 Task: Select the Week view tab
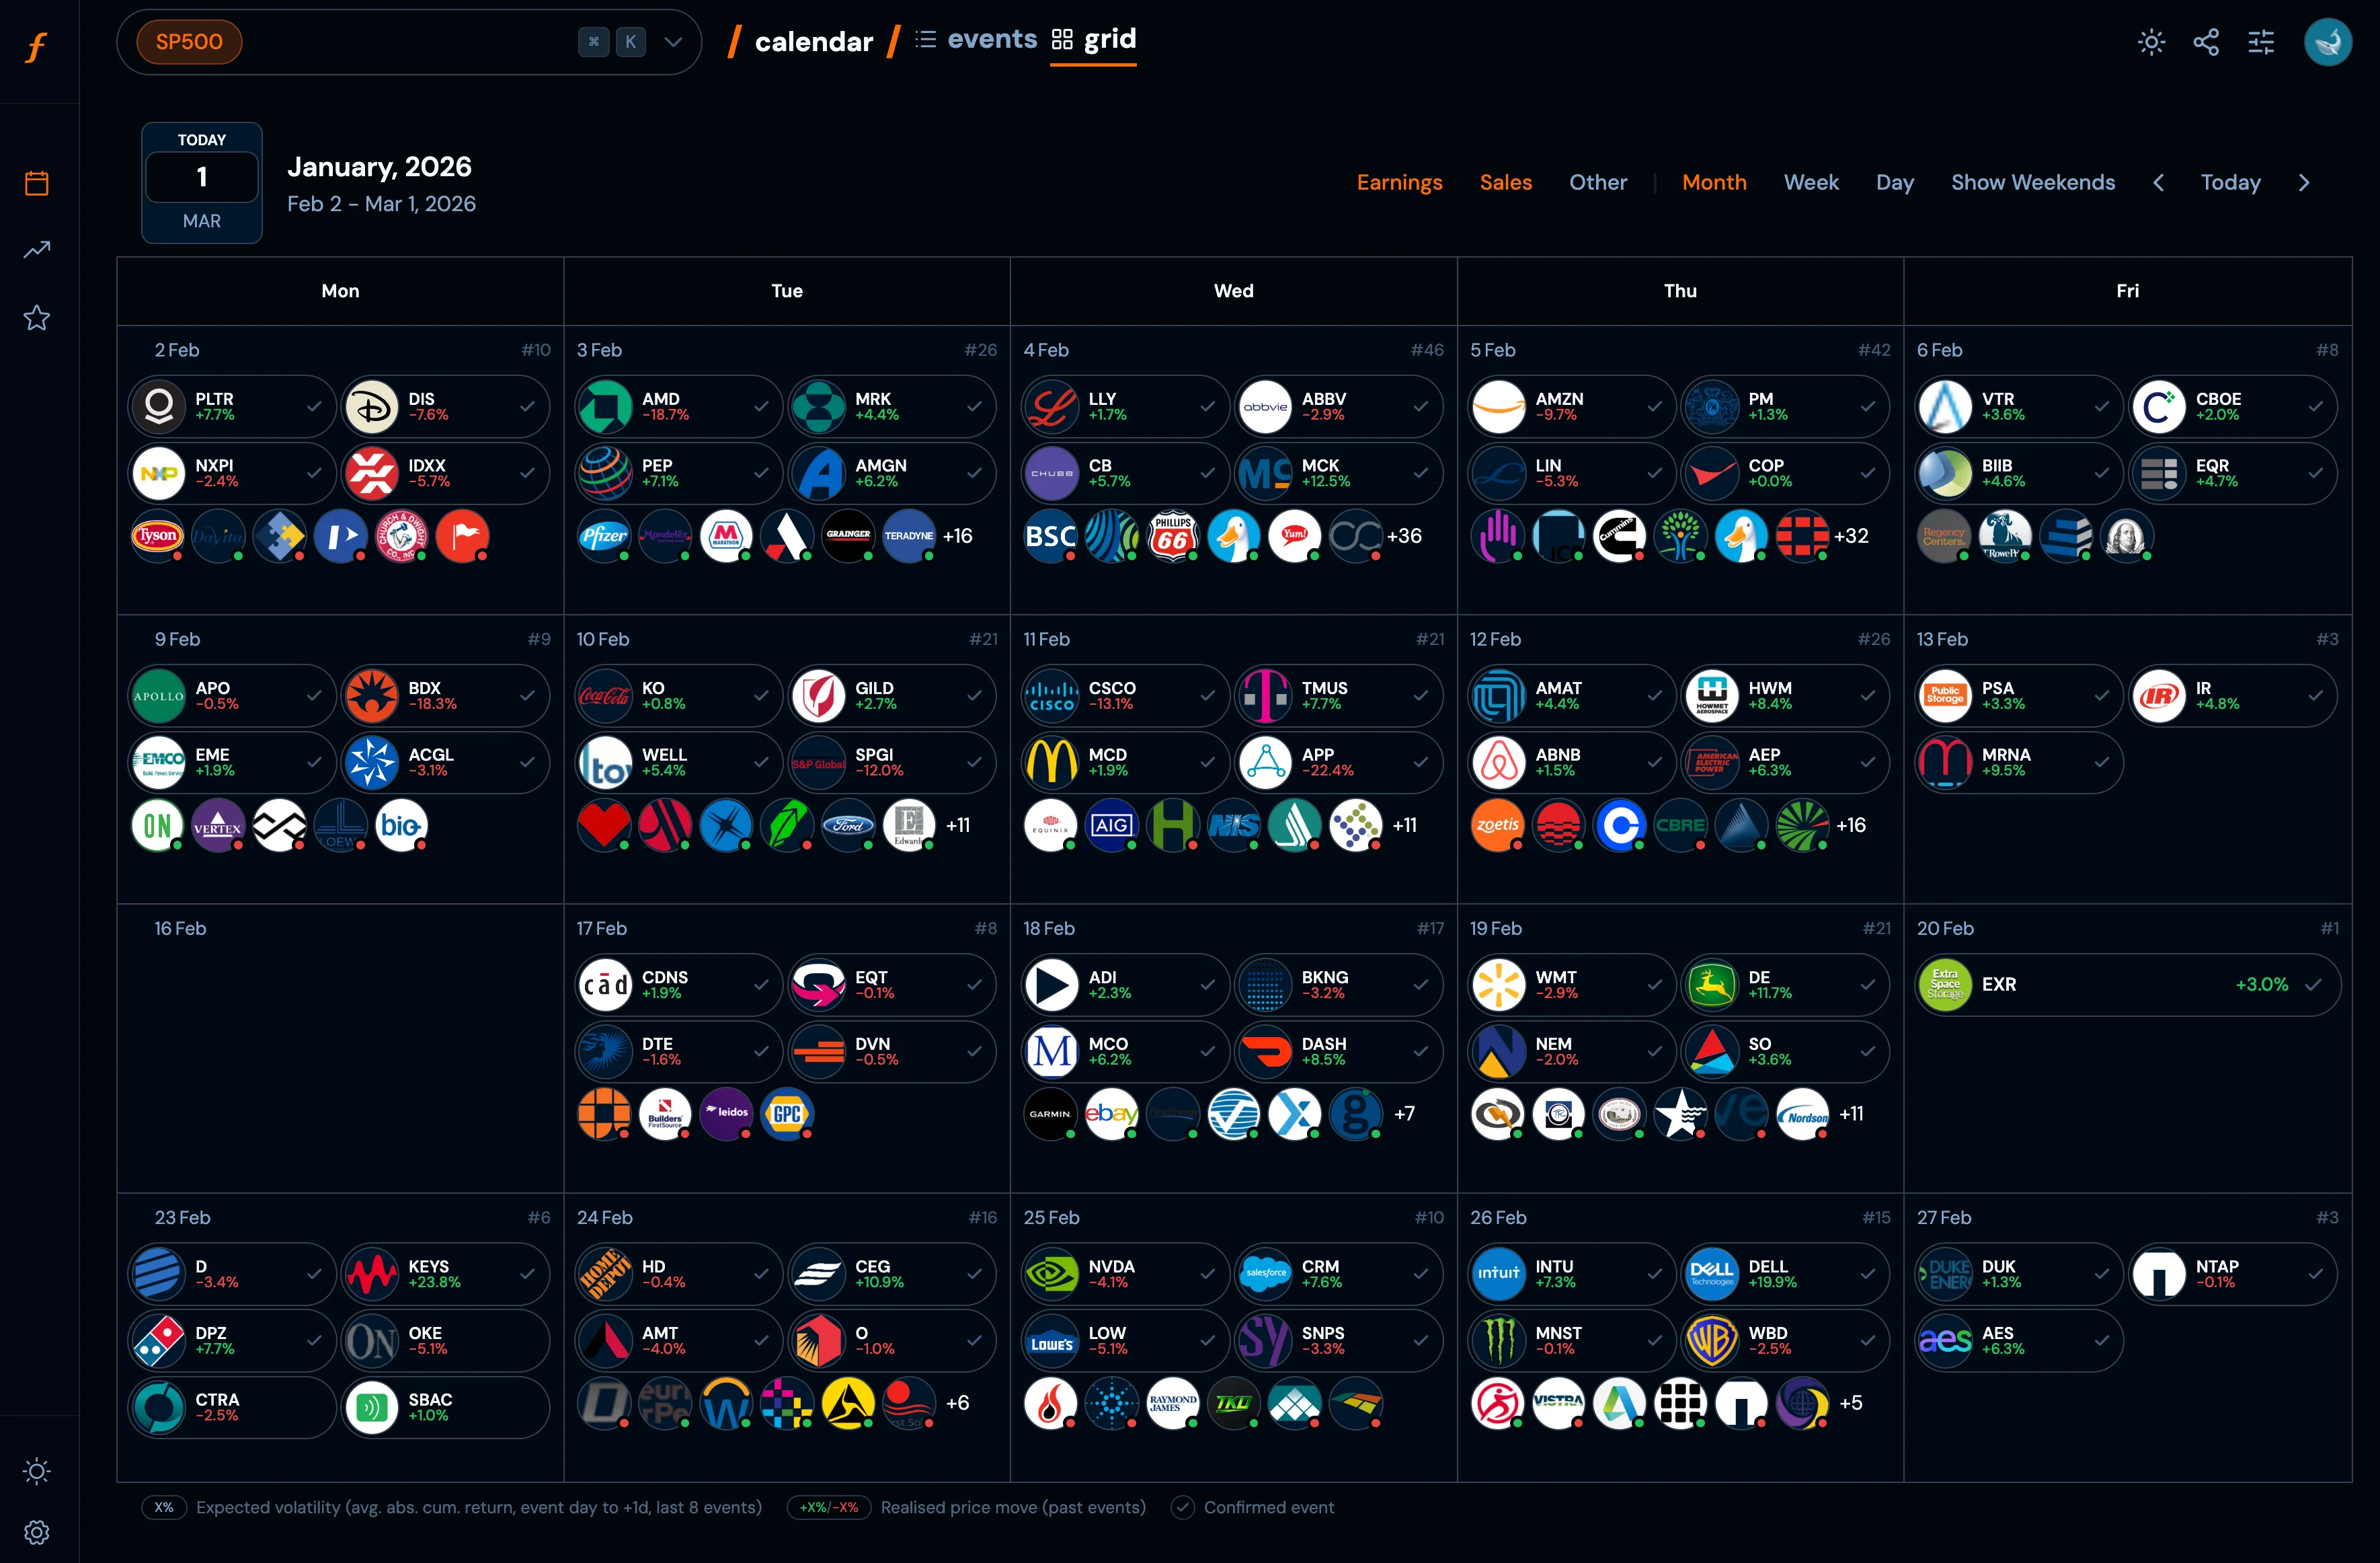[1810, 182]
